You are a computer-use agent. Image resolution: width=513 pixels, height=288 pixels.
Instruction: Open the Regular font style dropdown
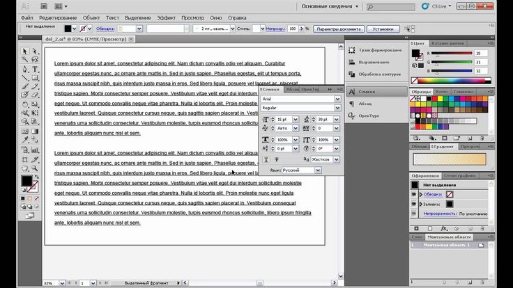(337, 108)
